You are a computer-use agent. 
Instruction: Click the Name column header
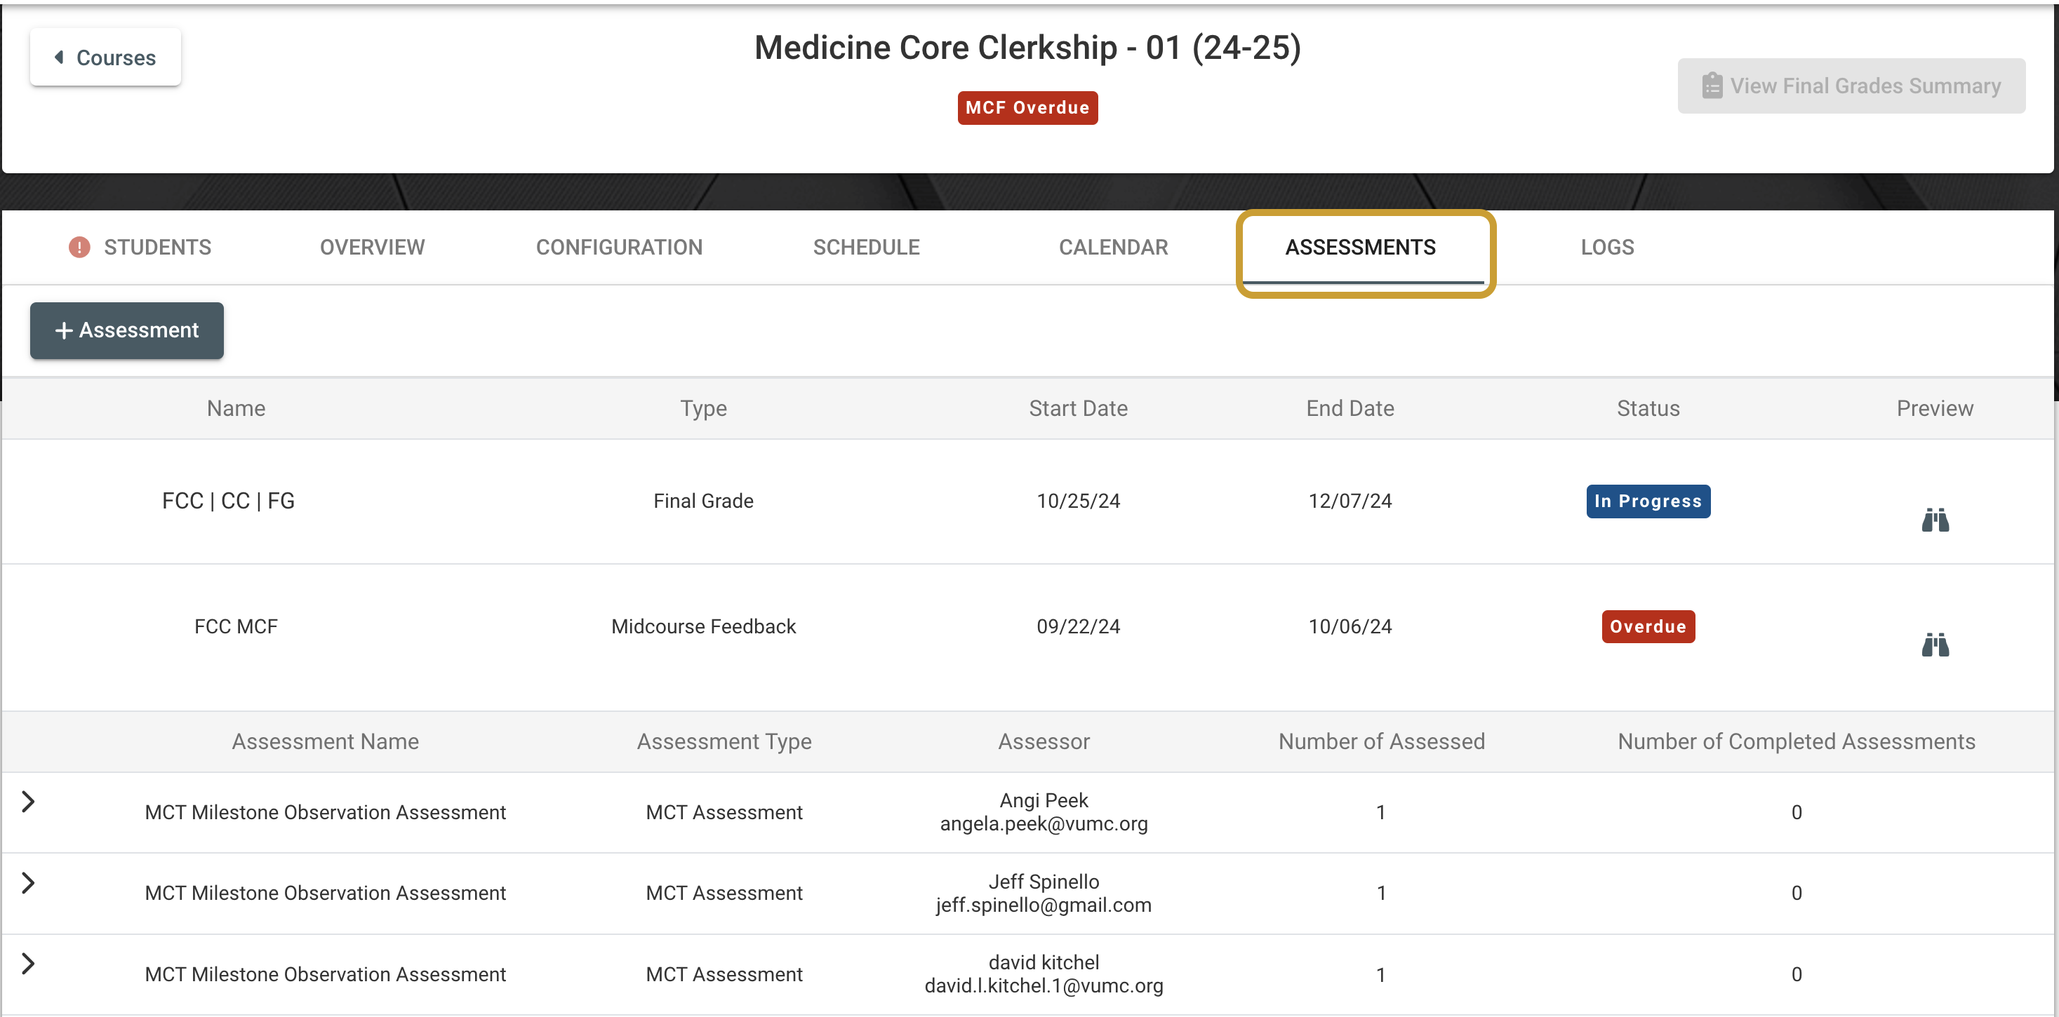click(236, 409)
